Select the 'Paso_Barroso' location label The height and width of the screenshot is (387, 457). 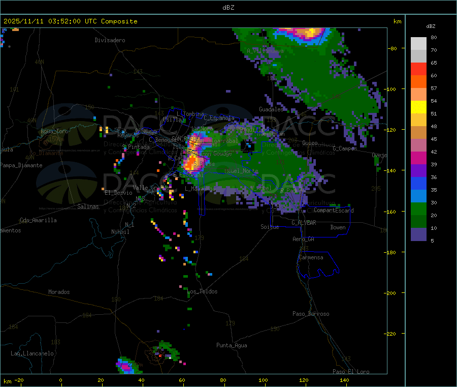tap(311, 314)
